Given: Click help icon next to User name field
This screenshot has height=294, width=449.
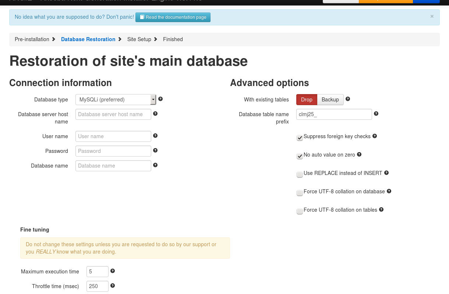Looking at the screenshot, I should tap(155, 136).
